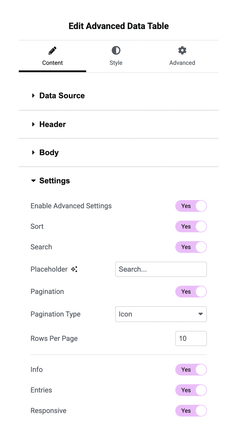Open the Pagination Type dropdown

point(161,314)
